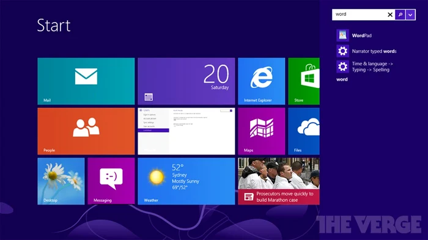428x240 pixels.
Task: Click the 52° temperature in Weather tile
Action: pyautogui.click(x=178, y=167)
